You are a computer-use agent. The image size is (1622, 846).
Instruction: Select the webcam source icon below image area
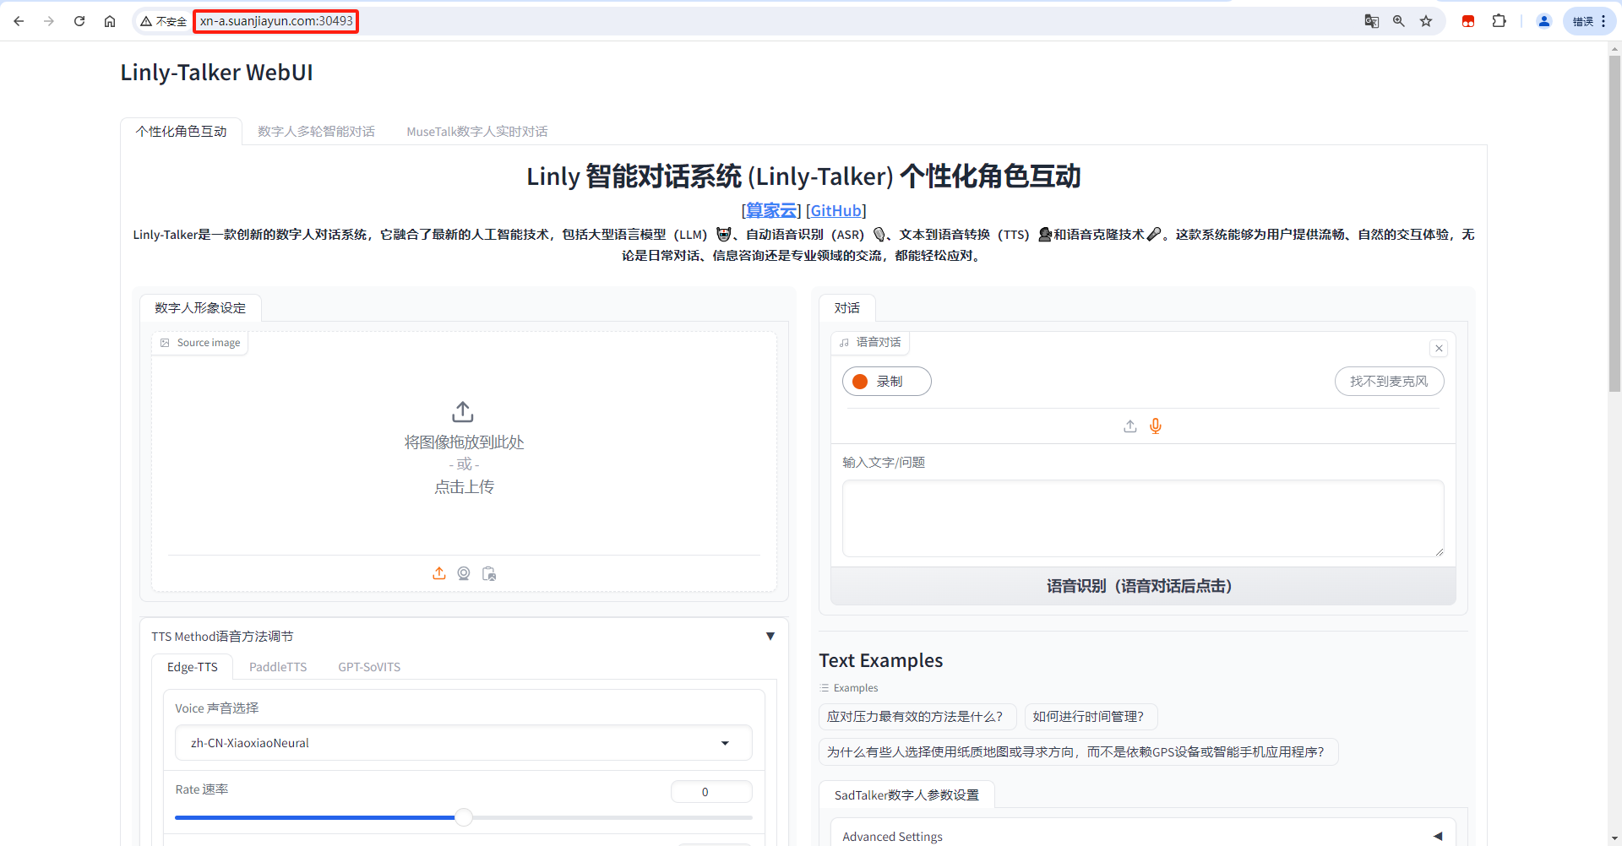coord(464,573)
